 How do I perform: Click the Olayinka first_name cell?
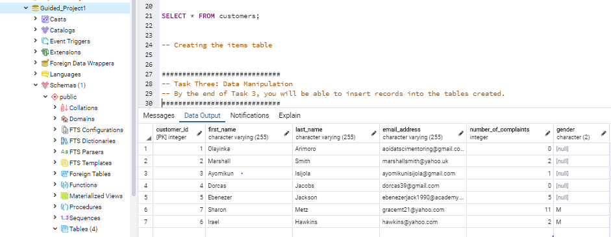pos(249,149)
